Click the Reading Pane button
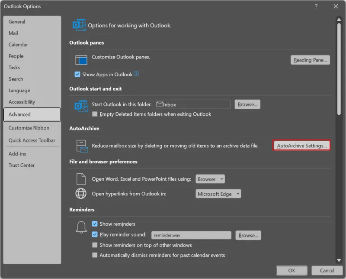346x279 pixels. pyautogui.click(x=310, y=60)
